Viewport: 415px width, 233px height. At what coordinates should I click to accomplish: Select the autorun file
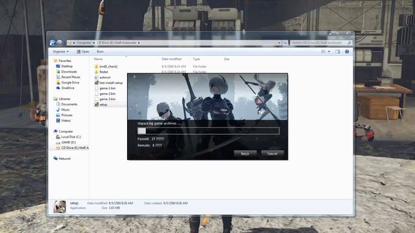click(102, 78)
